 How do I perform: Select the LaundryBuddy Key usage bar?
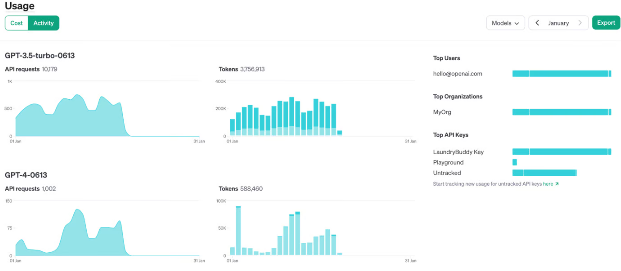pyautogui.click(x=562, y=152)
